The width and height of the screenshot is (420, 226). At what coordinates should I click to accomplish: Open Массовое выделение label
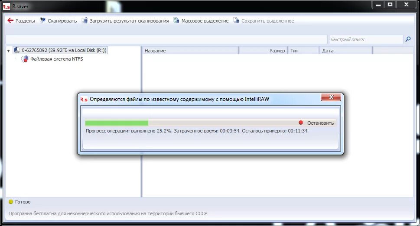[205, 21]
